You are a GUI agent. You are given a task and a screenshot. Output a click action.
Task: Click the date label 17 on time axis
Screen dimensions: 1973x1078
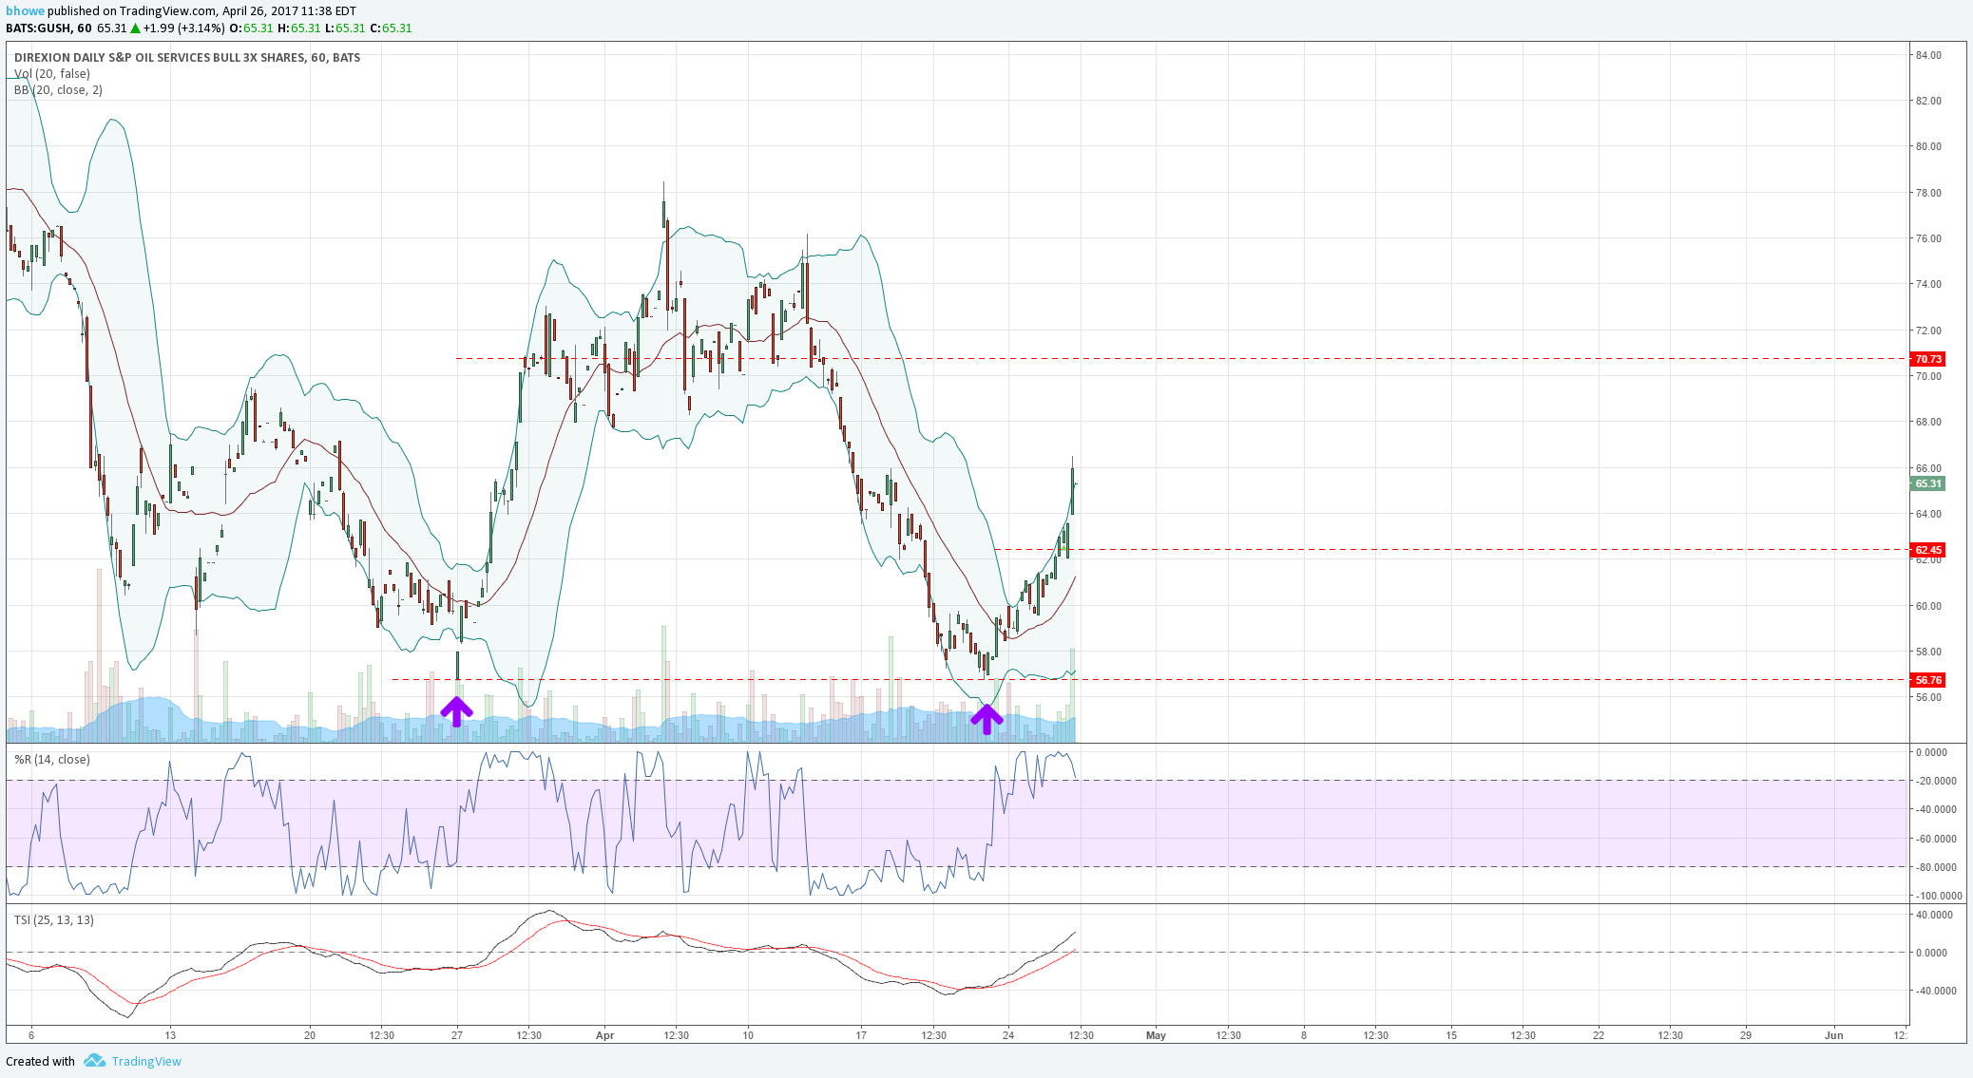(x=861, y=1035)
